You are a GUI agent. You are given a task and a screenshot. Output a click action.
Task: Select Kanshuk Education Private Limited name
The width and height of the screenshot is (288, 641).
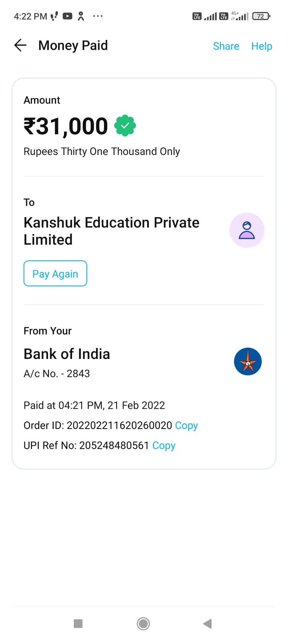pos(111,231)
